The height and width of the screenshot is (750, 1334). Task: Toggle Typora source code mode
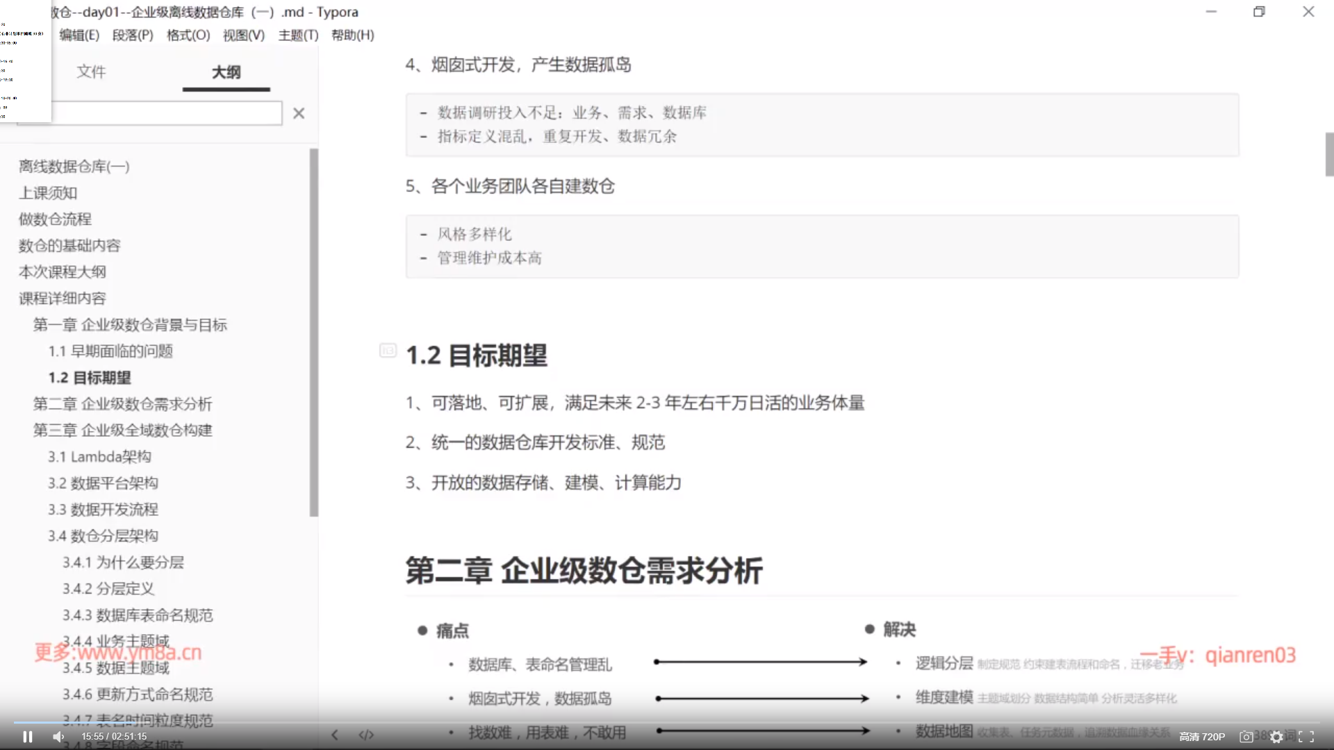[x=366, y=735]
